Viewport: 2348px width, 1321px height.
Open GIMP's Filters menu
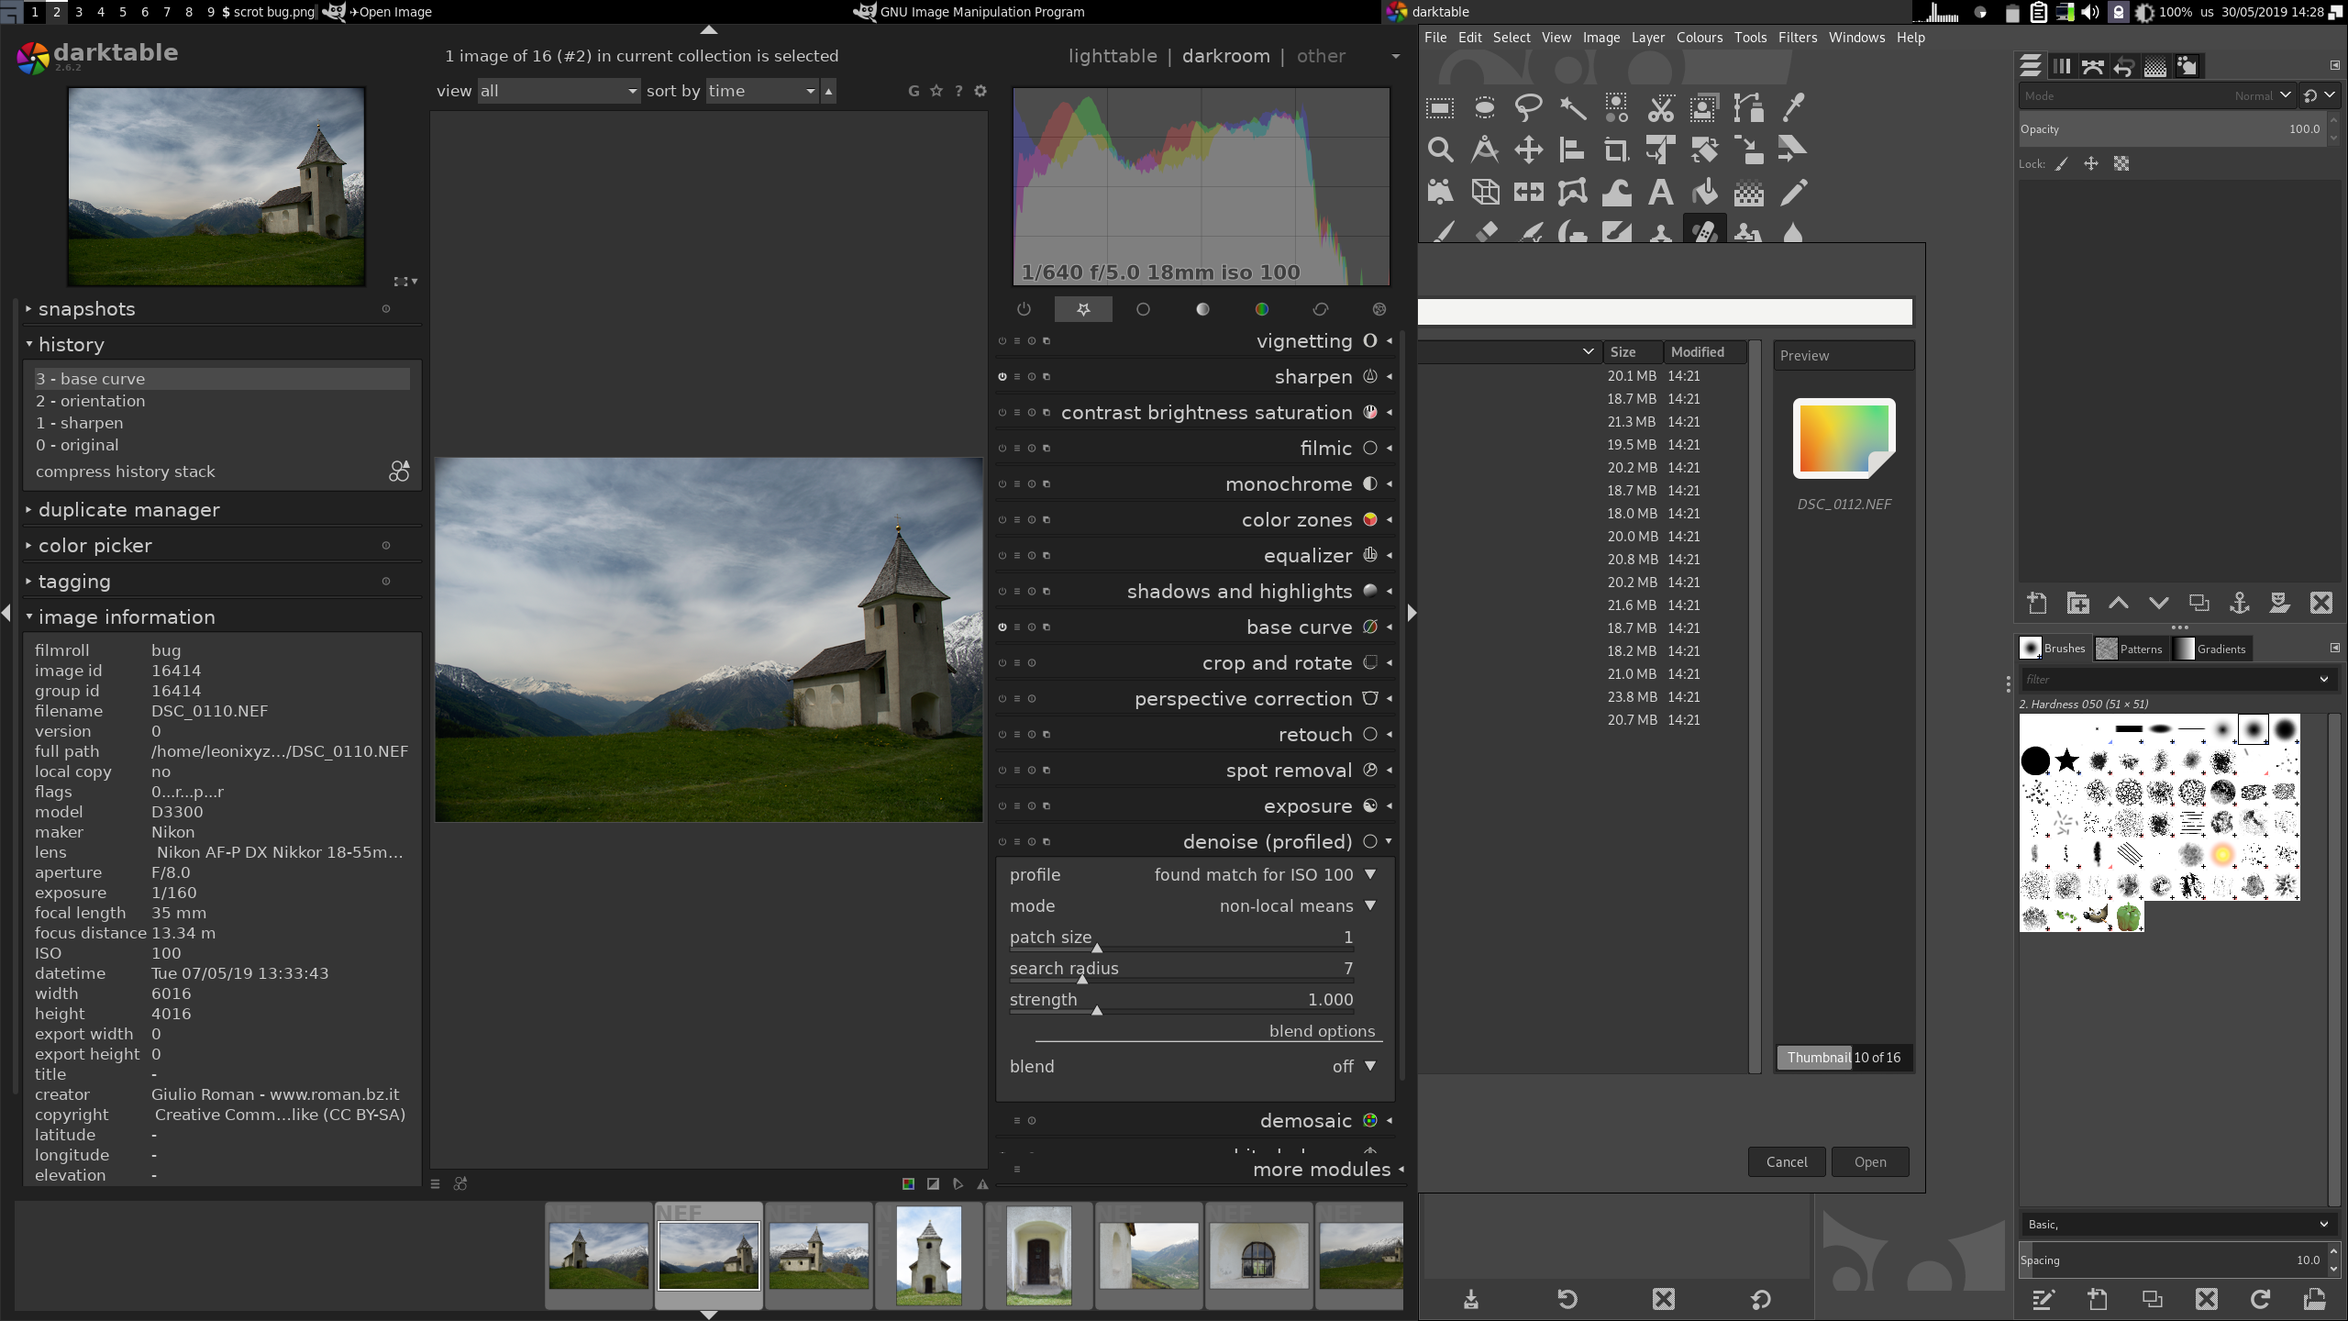click(1796, 37)
